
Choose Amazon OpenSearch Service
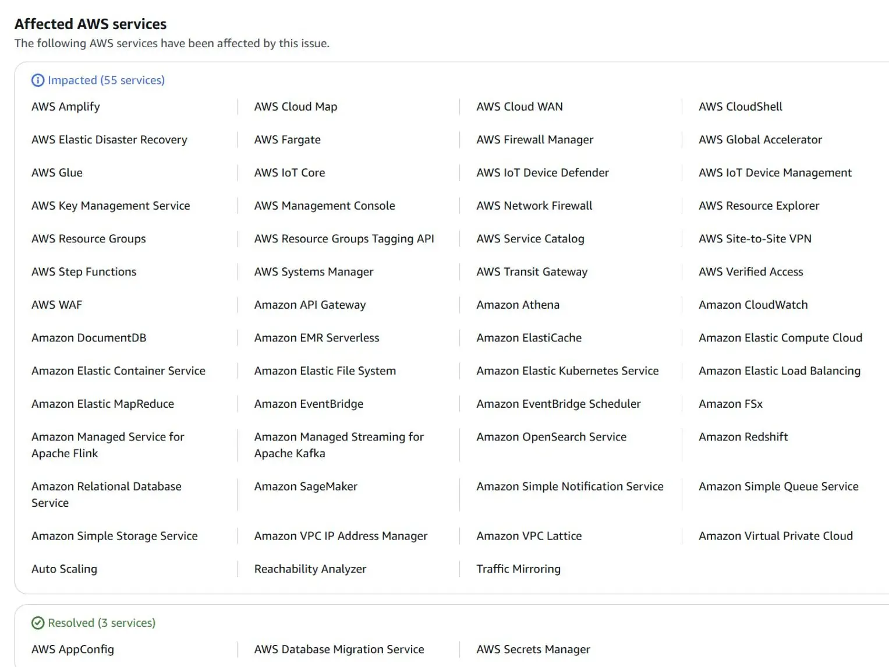(552, 437)
